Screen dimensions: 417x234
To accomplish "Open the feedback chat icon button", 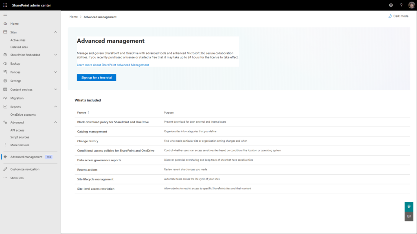I will tap(409, 217).
